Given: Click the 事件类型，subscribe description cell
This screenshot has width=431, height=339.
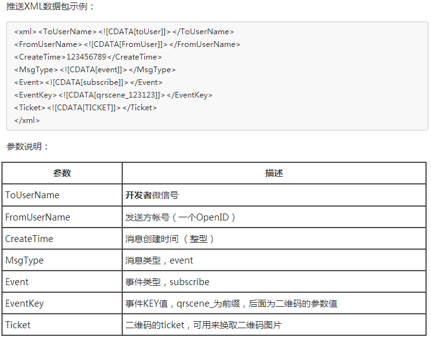Looking at the screenshot, I should [x=167, y=282].
